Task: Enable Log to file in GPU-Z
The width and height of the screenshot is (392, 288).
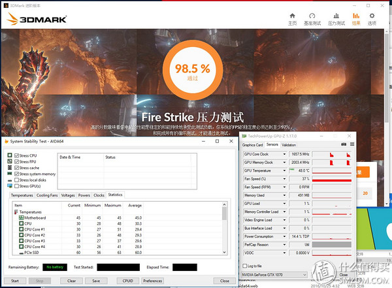Action: click(x=245, y=266)
